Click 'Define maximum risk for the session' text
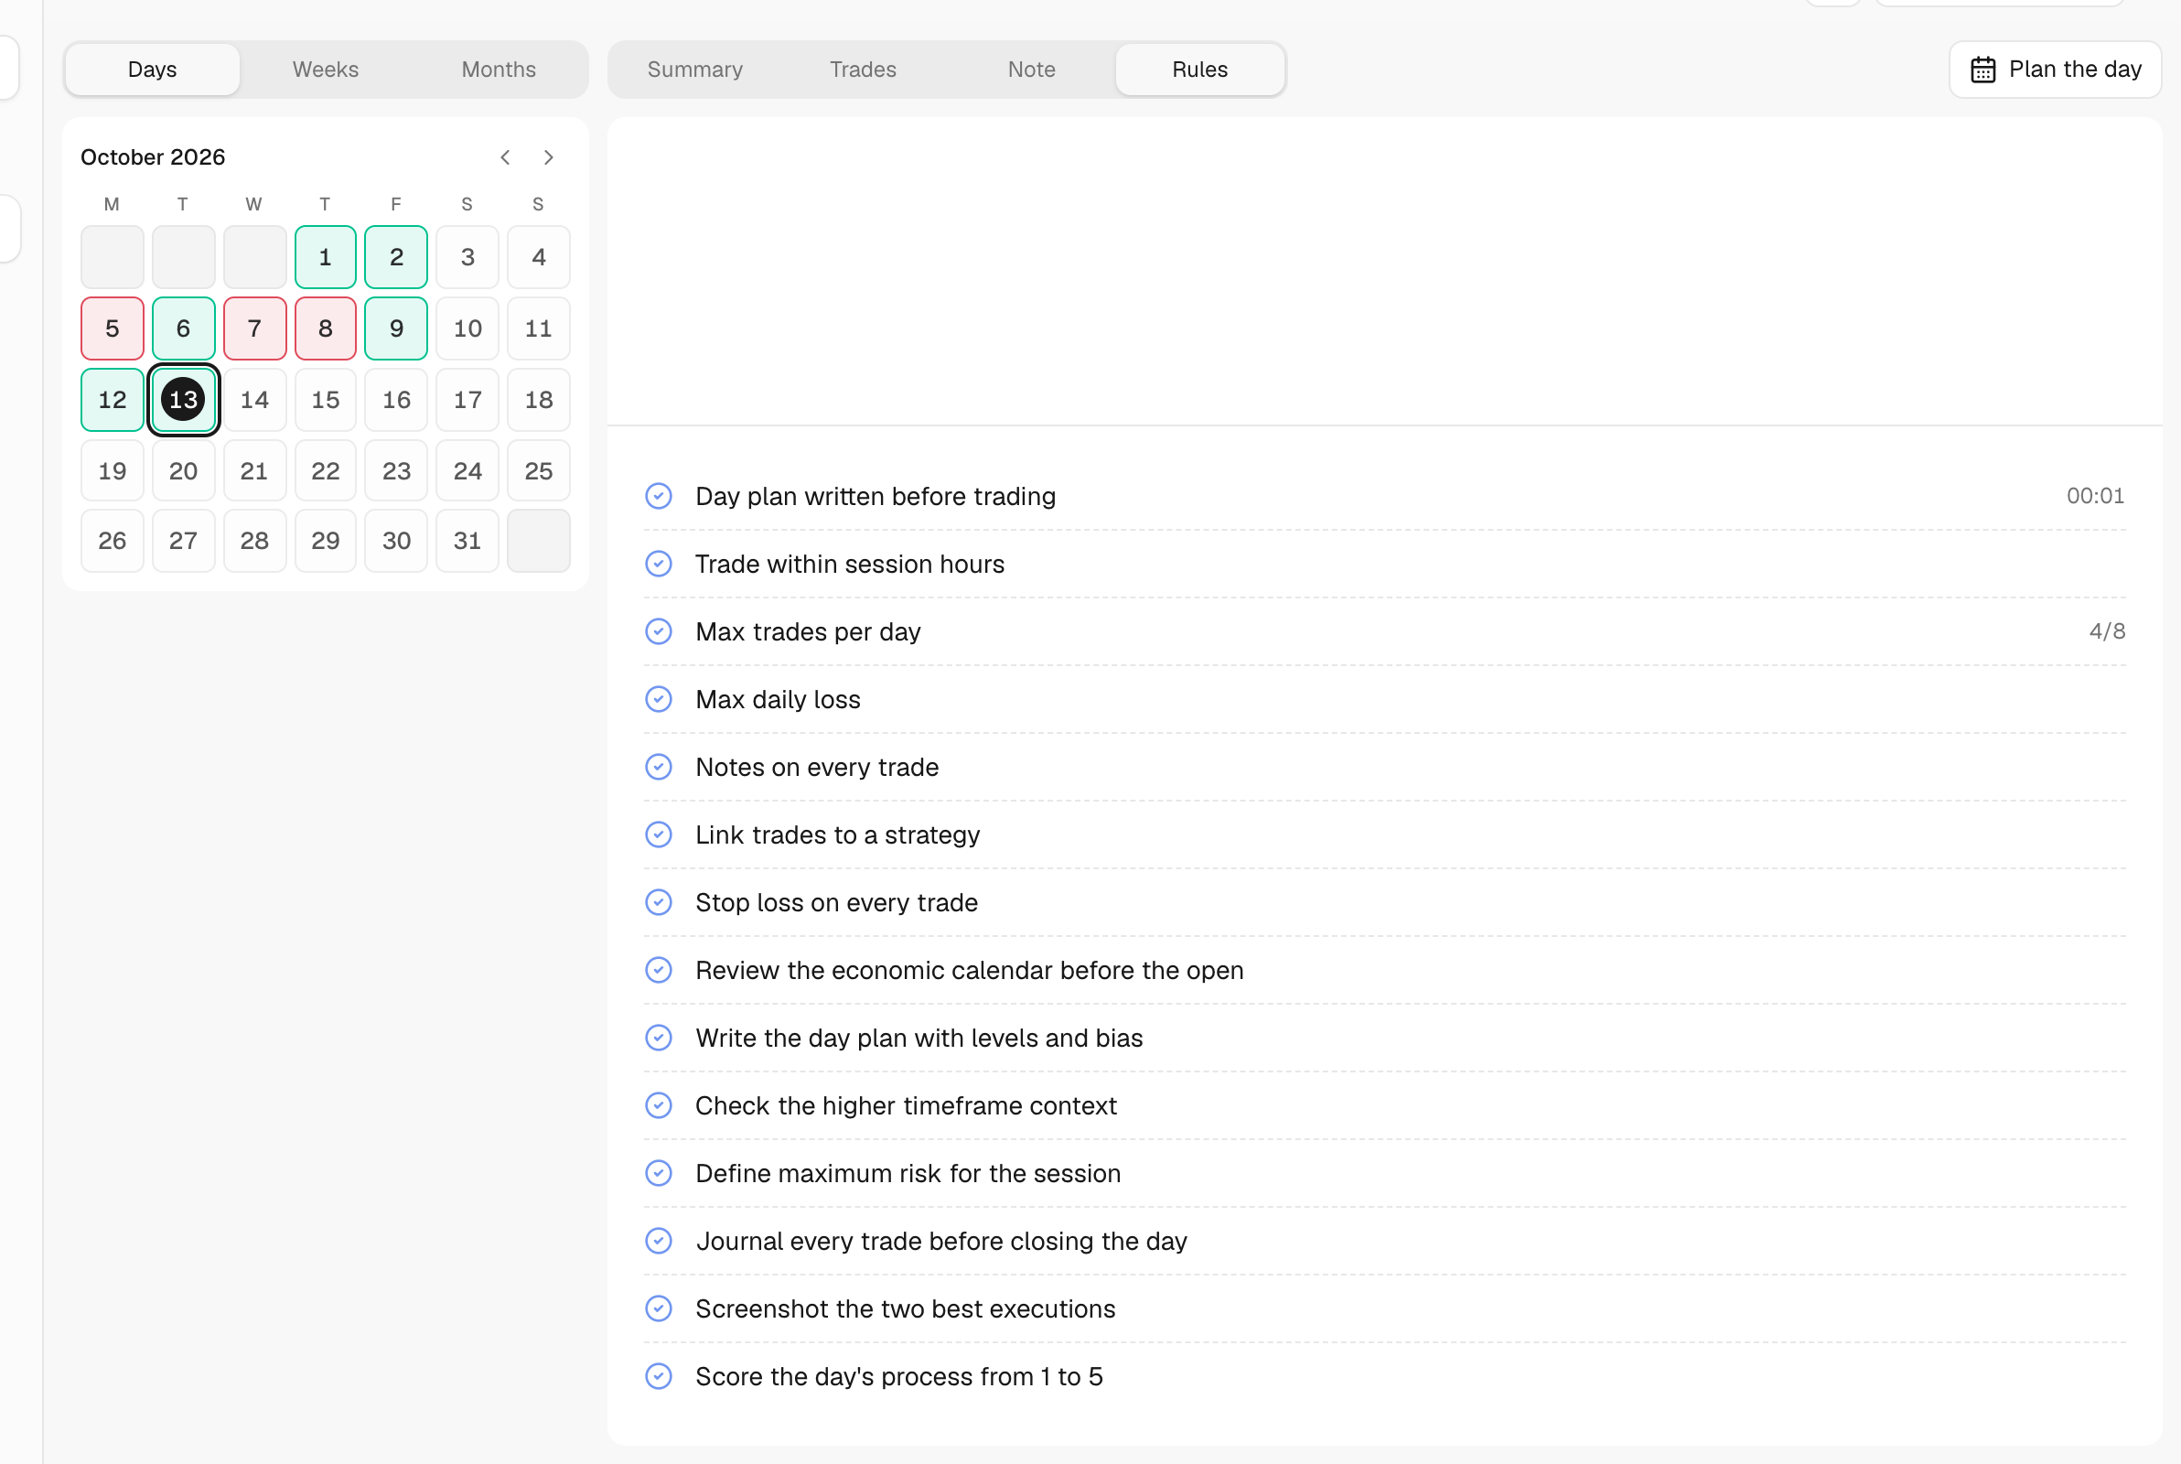The image size is (2181, 1464). [908, 1173]
